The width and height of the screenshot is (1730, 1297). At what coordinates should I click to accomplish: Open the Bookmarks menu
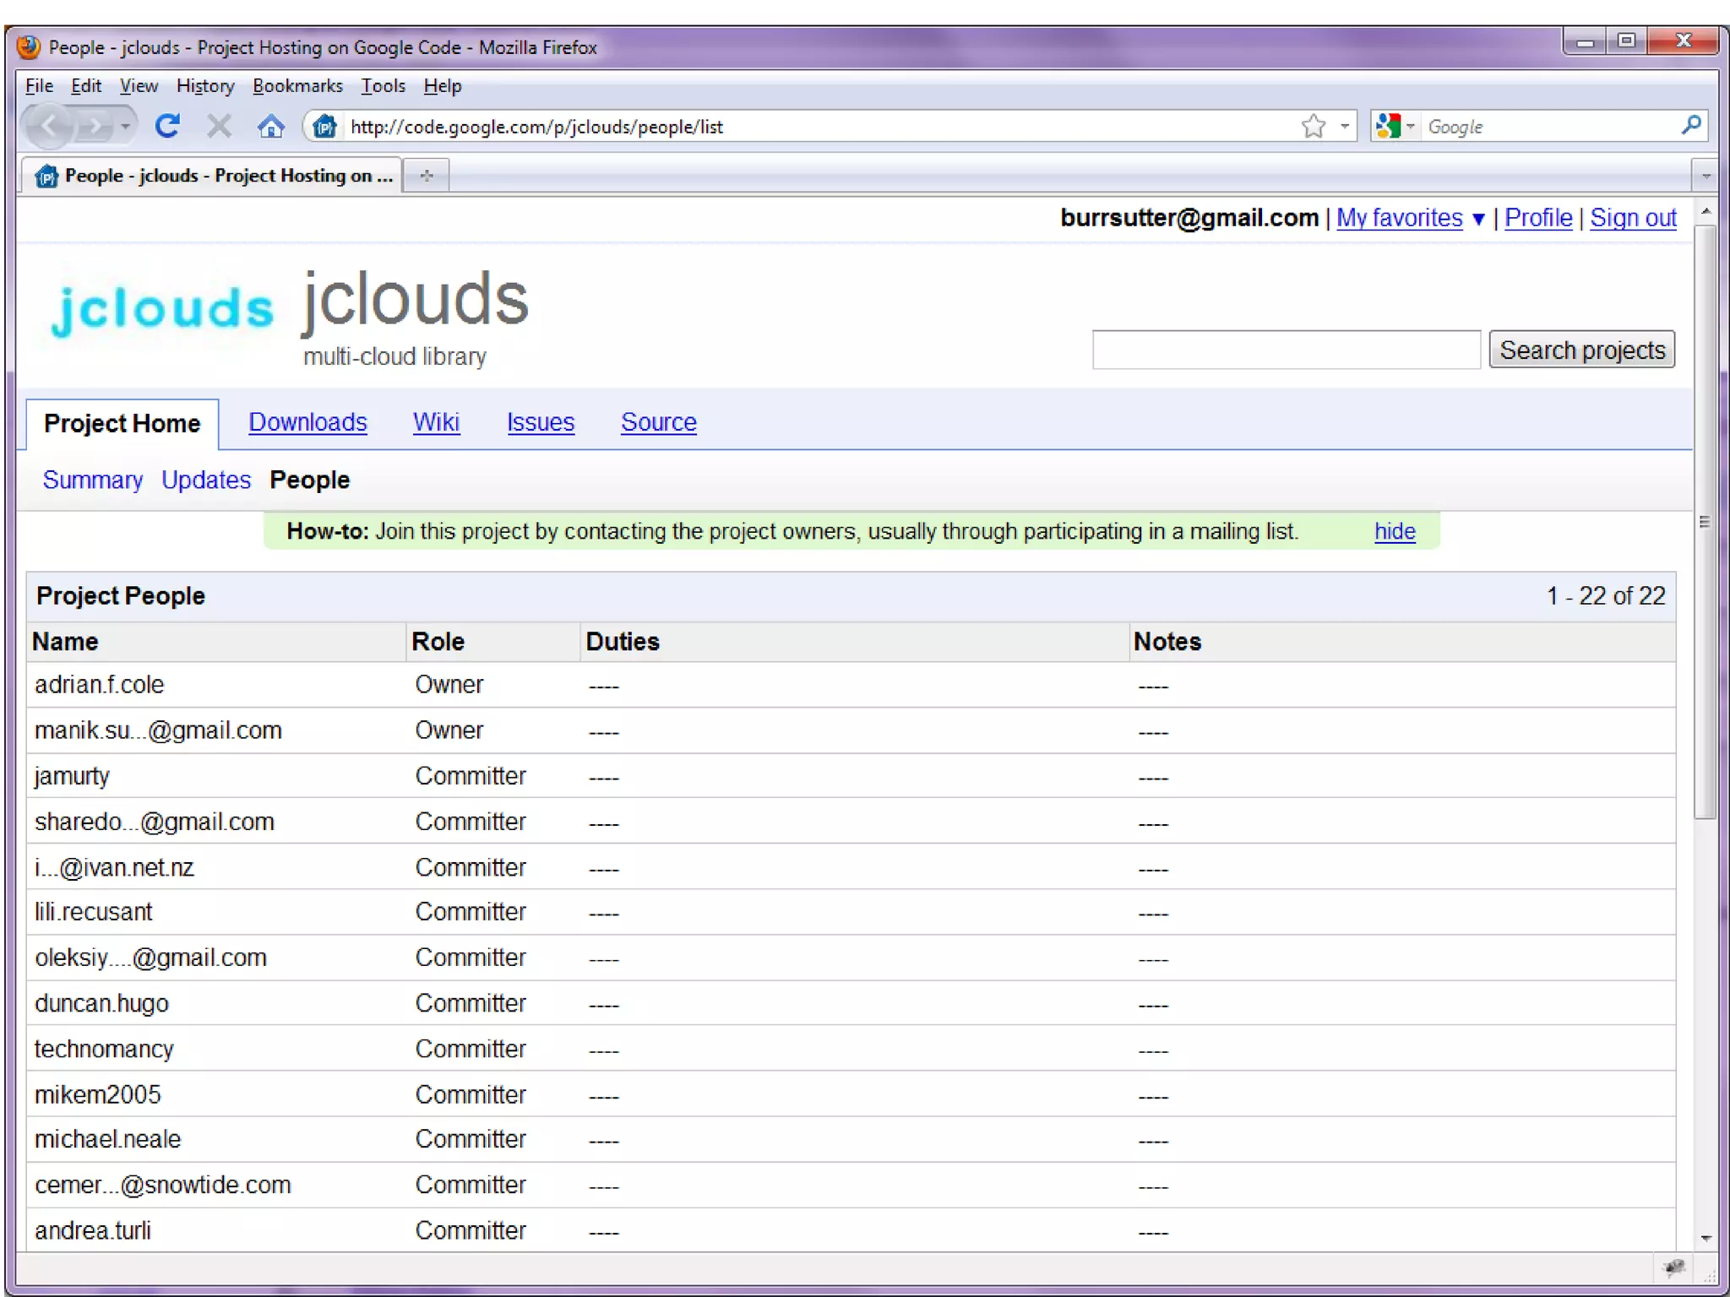297,86
